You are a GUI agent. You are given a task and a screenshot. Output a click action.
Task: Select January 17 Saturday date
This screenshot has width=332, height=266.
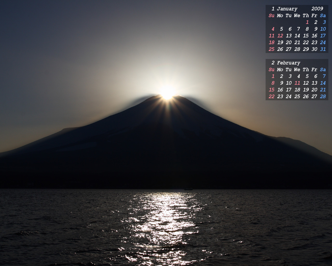pos(323,36)
